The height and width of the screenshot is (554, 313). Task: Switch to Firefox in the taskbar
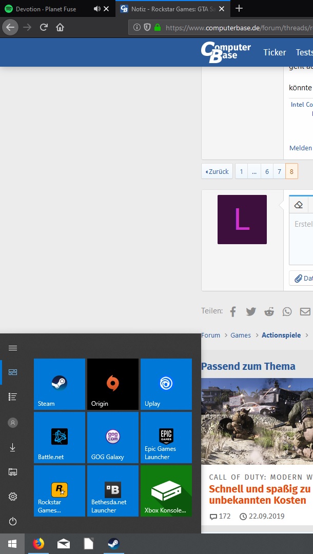pos(38,544)
